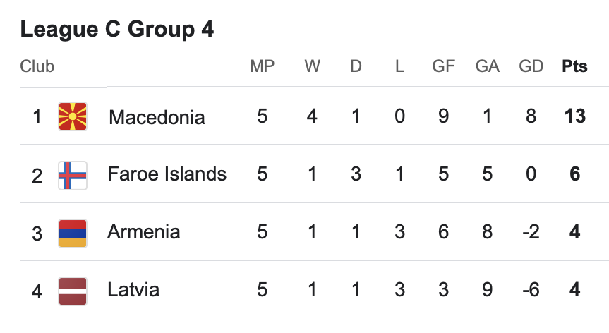Click the Armenia flag icon
The image size is (609, 333).
click(72, 232)
